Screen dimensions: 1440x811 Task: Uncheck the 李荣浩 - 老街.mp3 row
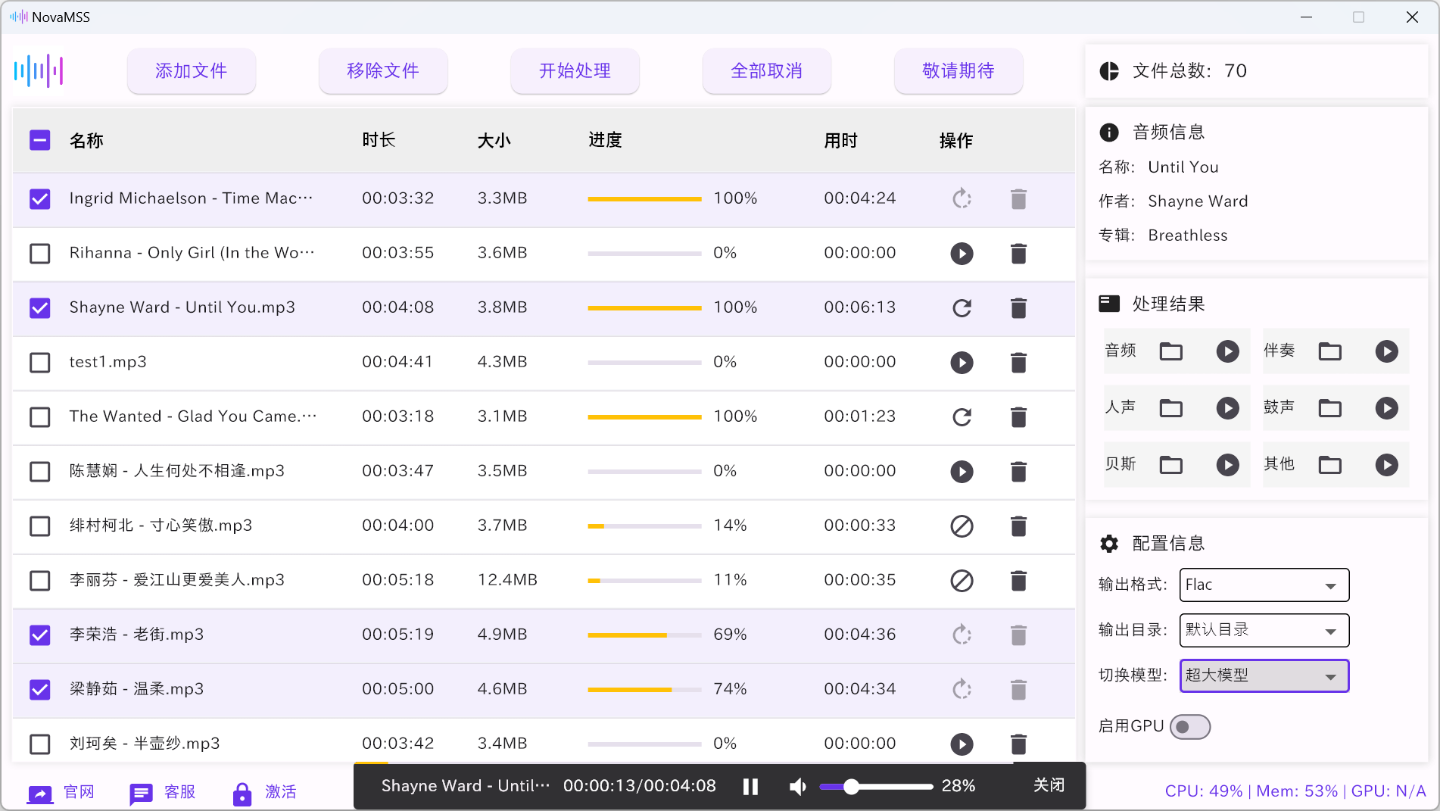point(39,635)
